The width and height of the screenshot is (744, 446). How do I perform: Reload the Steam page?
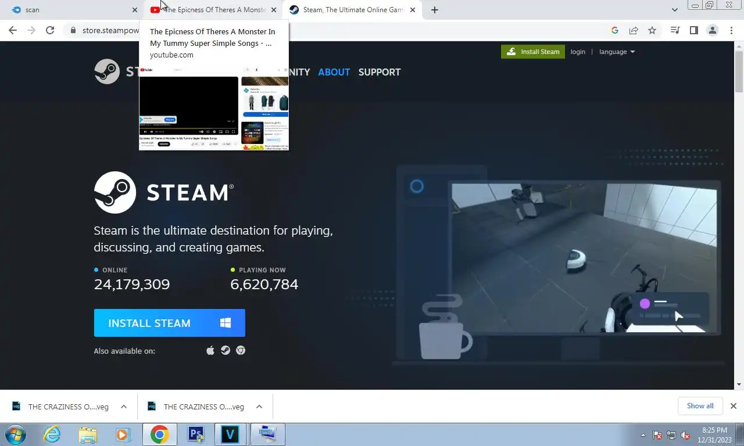[x=50, y=30]
